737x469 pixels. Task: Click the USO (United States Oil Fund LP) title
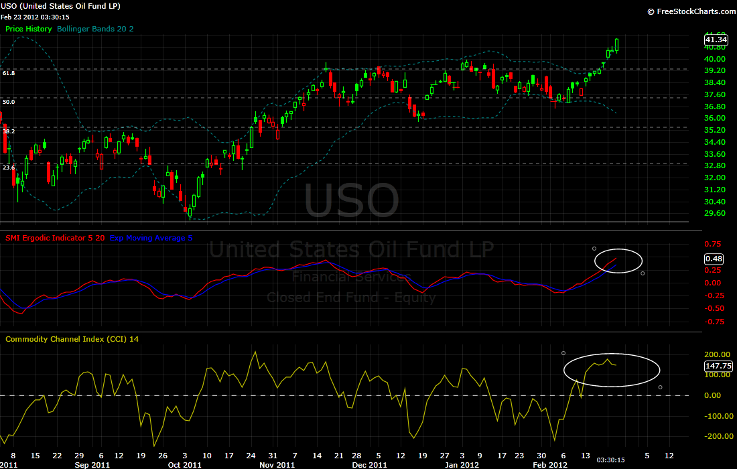pyautogui.click(x=60, y=6)
